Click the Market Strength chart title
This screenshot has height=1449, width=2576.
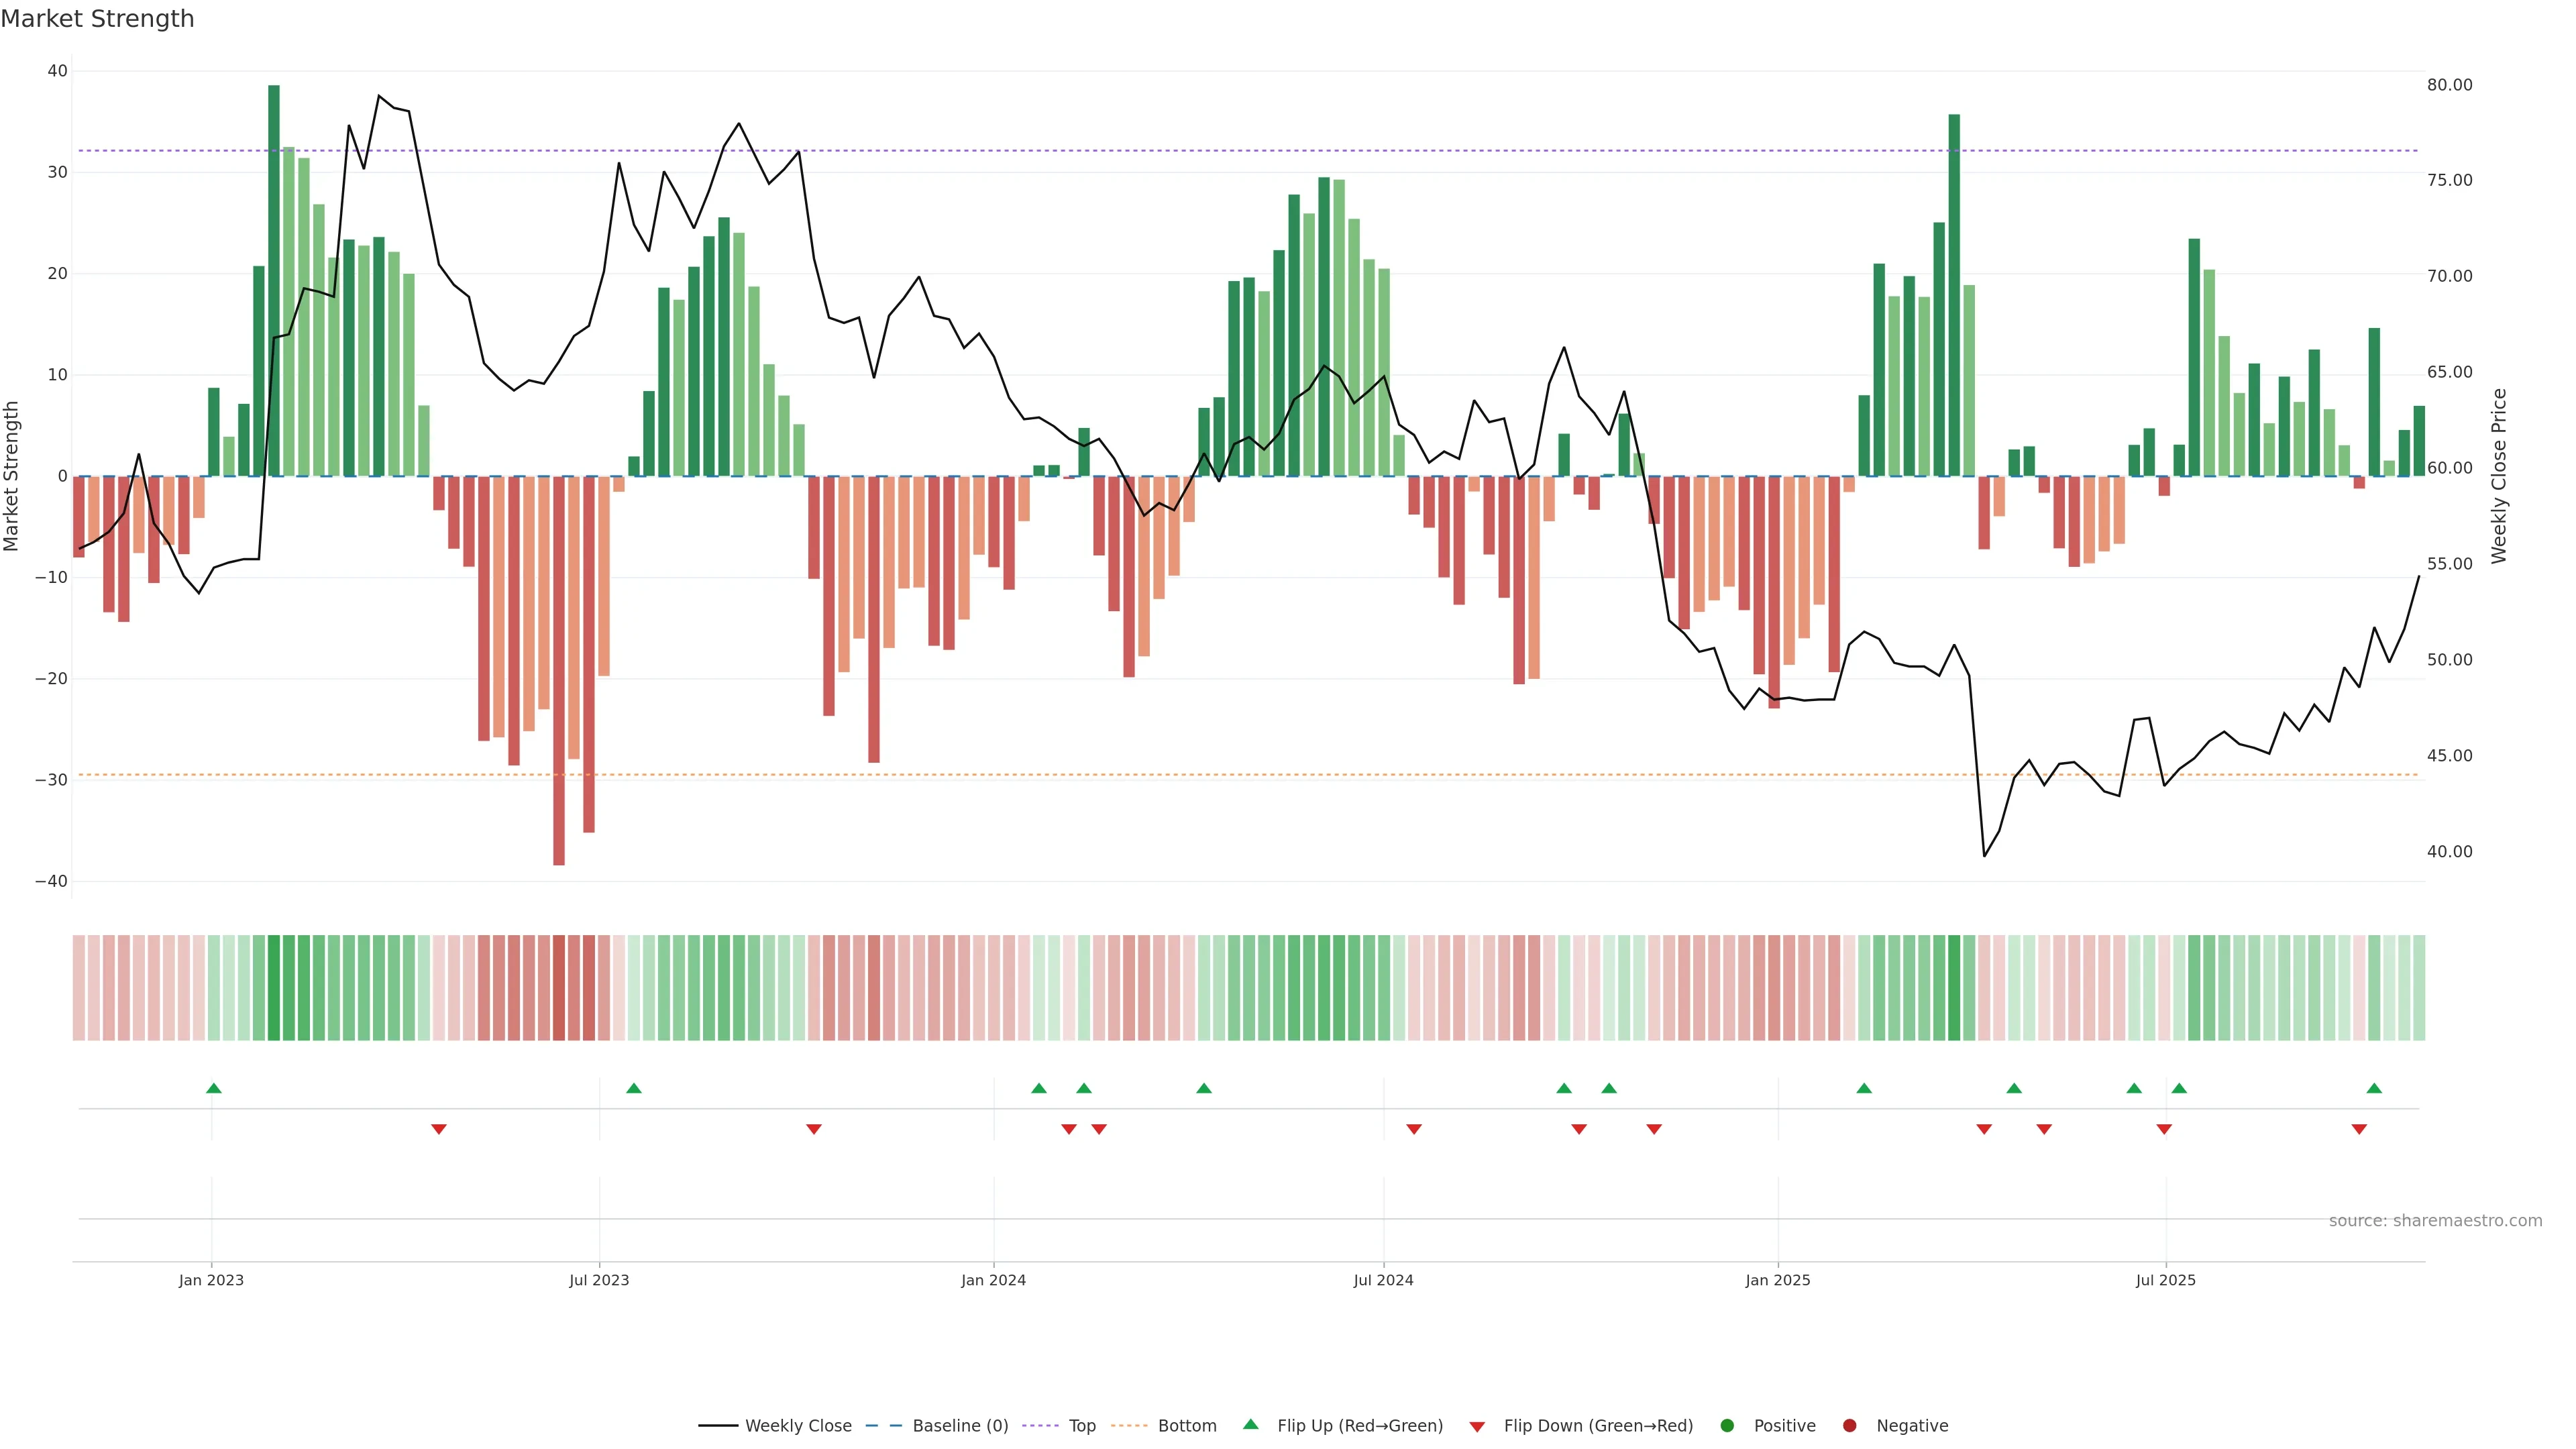(x=97, y=19)
